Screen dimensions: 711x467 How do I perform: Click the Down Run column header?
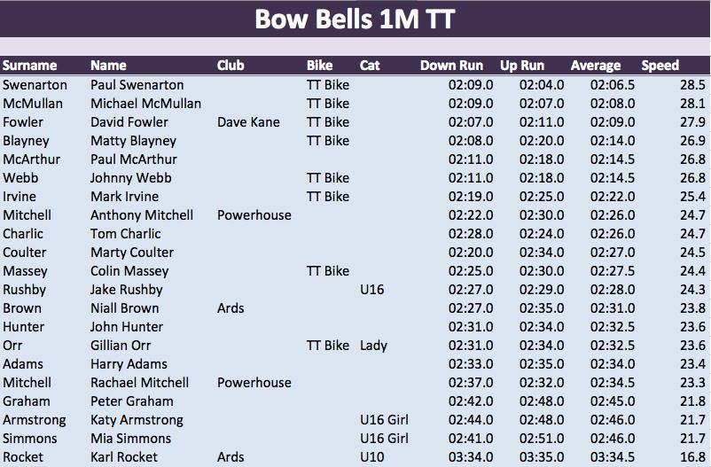pyautogui.click(x=451, y=66)
